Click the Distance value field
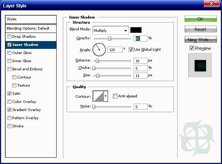Screen dimensions: 222x164 coord(141,61)
